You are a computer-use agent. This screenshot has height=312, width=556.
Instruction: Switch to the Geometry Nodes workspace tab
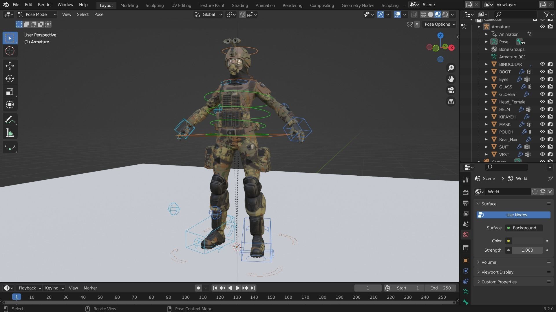click(x=358, y=5)
